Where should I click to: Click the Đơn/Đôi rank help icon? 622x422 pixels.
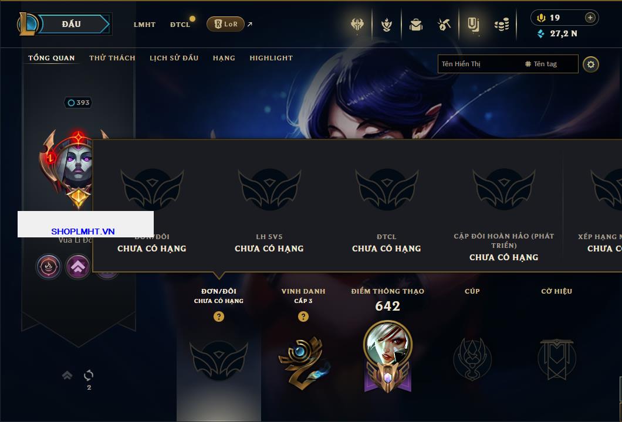[218, 316]
